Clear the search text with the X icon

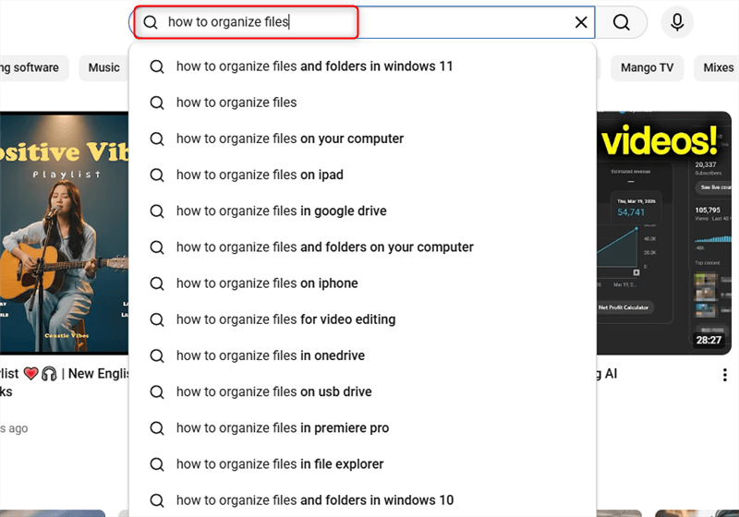point(581,22)
